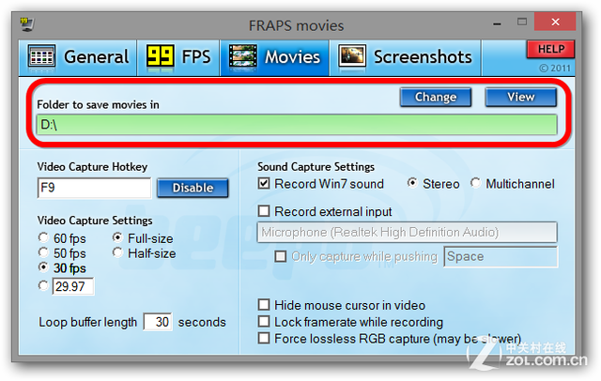Screen dimensions: 601x381
Task: Enable Record external input
Action: tap(264, 211)
